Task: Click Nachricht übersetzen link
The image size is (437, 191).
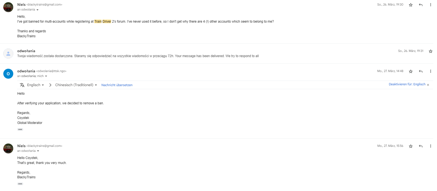Action: coord(117,85)
